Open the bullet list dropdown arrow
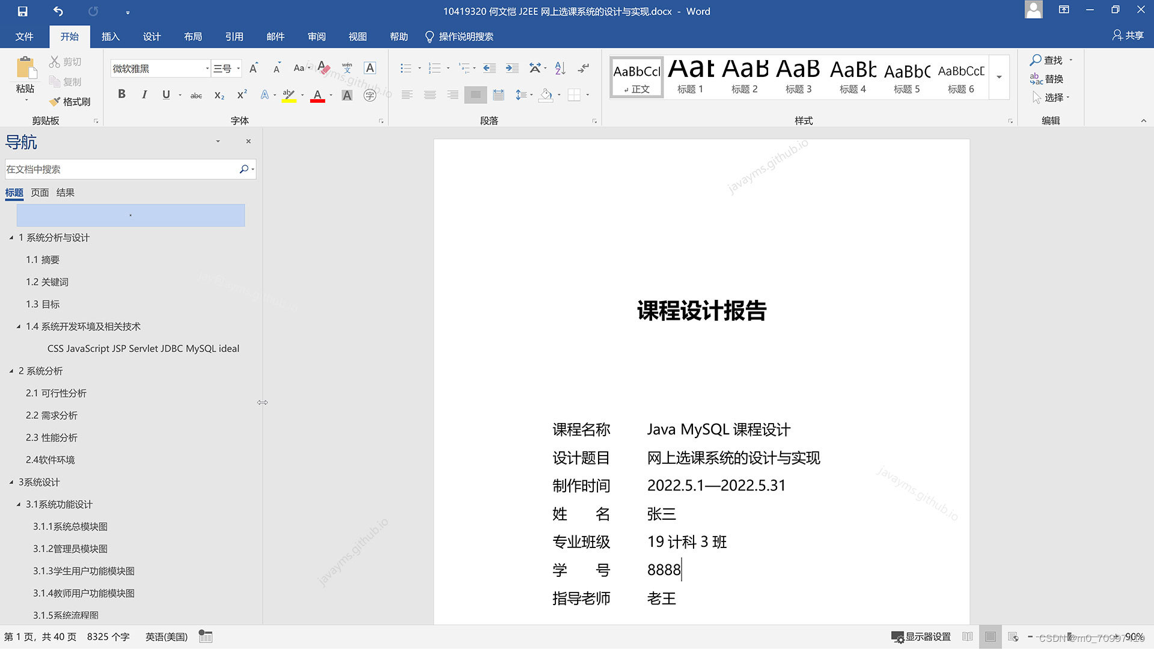The width and height of the screenshot is (1154, 649). 419,69
